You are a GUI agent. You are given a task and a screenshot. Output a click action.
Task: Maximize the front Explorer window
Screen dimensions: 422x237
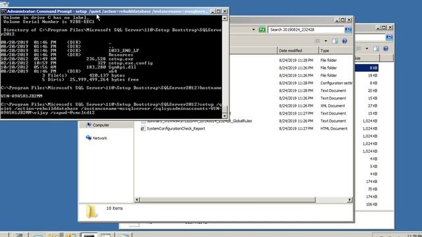click(343, 20)
